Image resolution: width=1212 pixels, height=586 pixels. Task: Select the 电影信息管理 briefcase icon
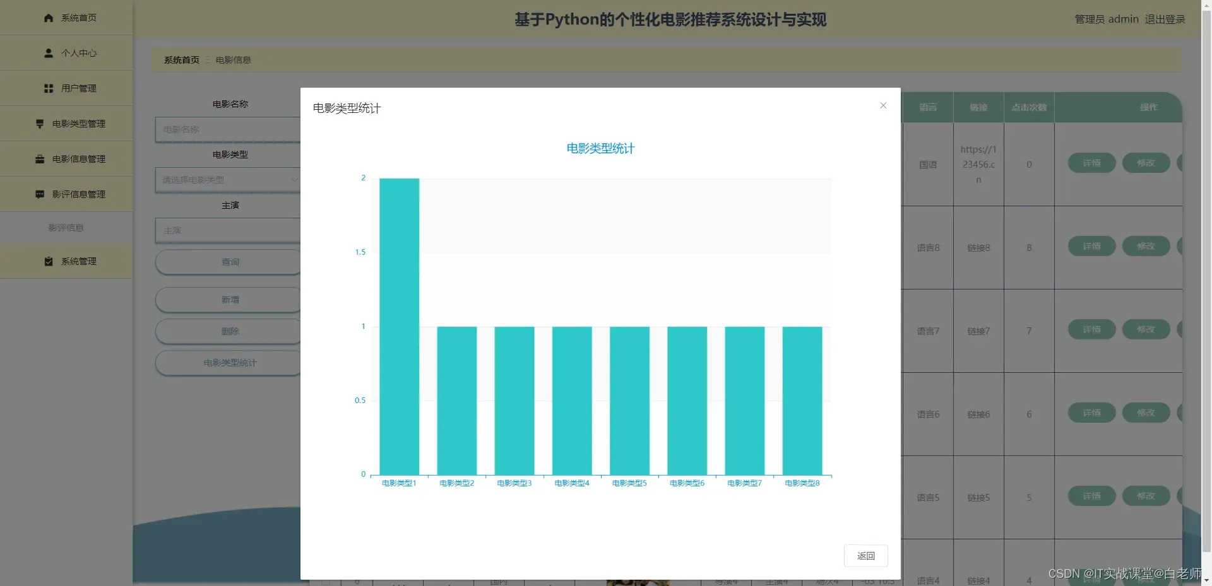39,158
